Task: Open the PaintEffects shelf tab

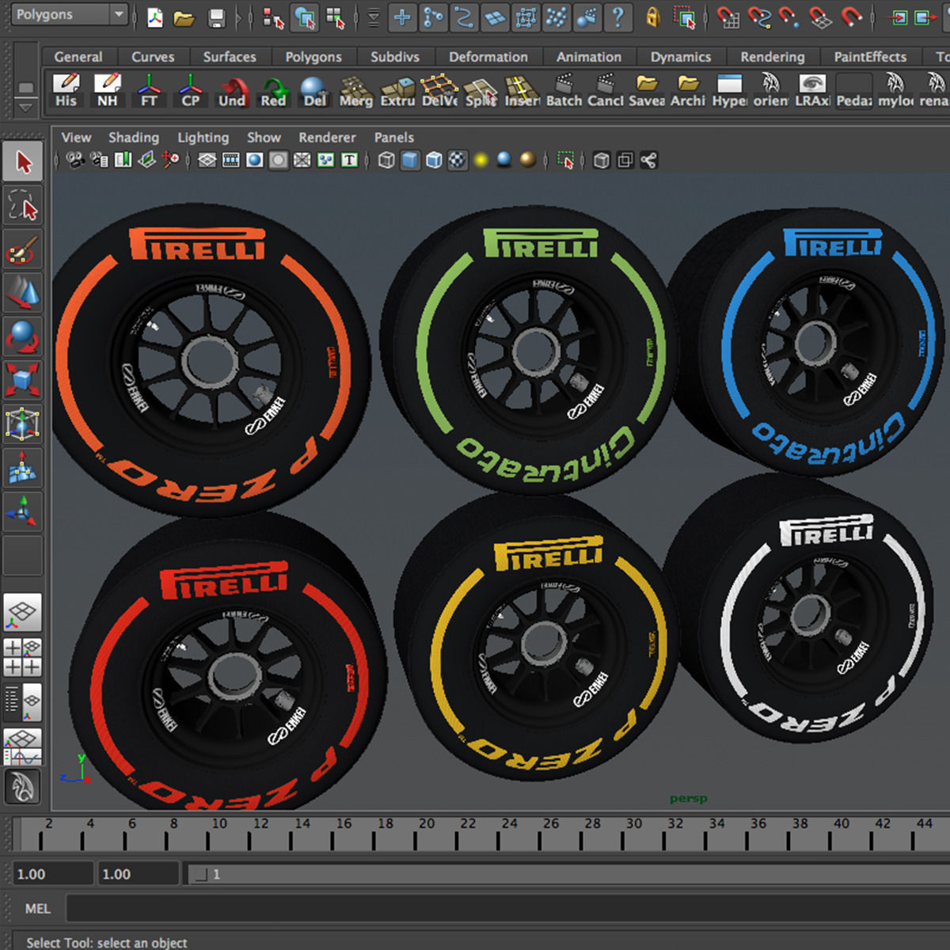Action: pos(870,57)
